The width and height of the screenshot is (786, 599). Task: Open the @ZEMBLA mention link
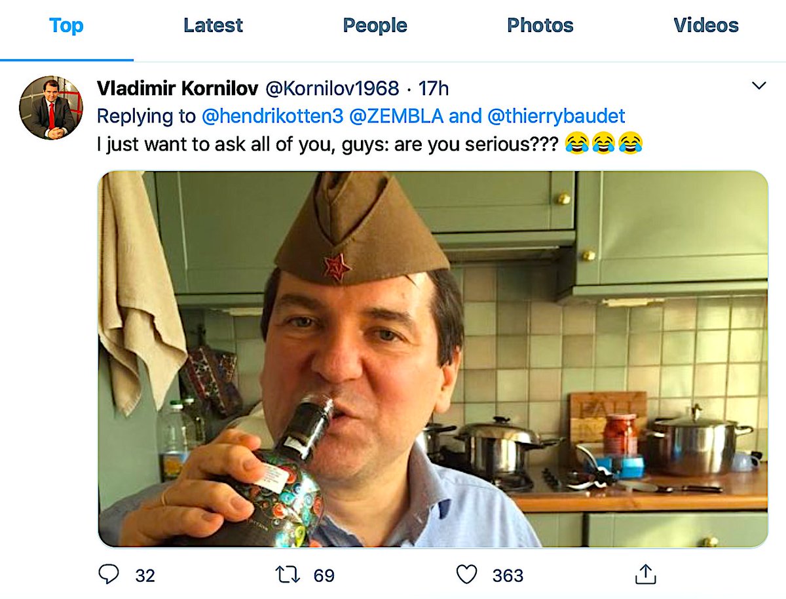[396, 116]
